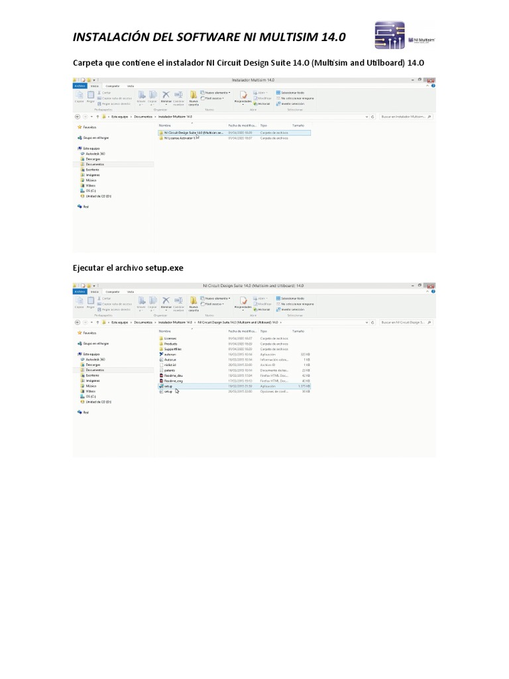Click search box in Instalador Multisim window
This screenshot has width=509, height=679.
[406, 117]
